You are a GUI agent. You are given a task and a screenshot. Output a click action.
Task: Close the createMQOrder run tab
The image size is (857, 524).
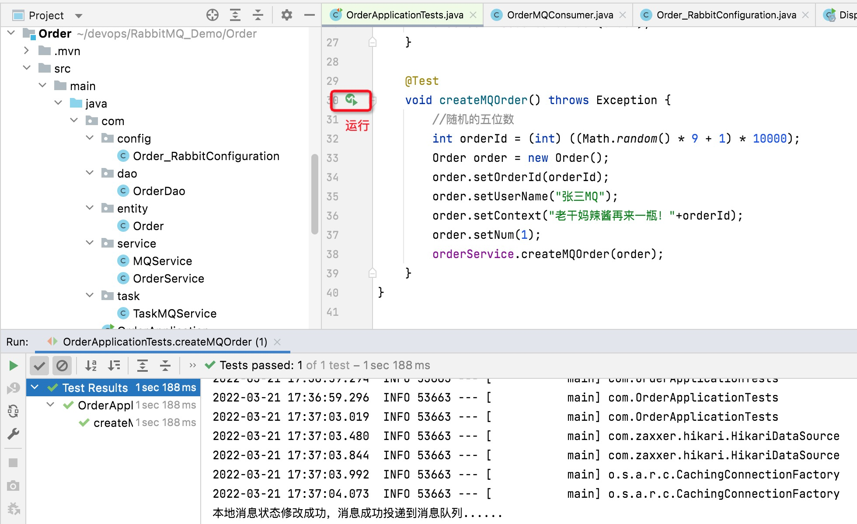click(277, 342)
